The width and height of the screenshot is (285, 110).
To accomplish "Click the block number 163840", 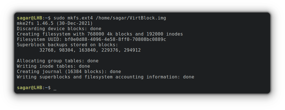I will (87, 50).
